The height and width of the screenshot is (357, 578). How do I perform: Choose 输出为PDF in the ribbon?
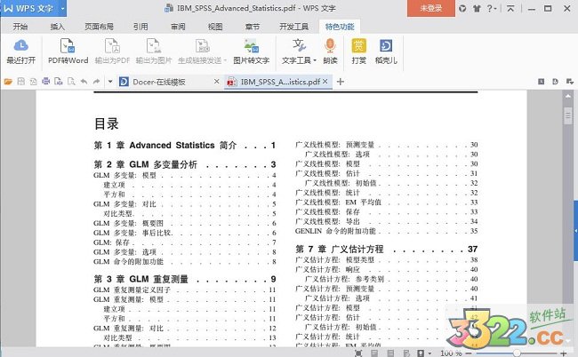click(x=112, y=52)
